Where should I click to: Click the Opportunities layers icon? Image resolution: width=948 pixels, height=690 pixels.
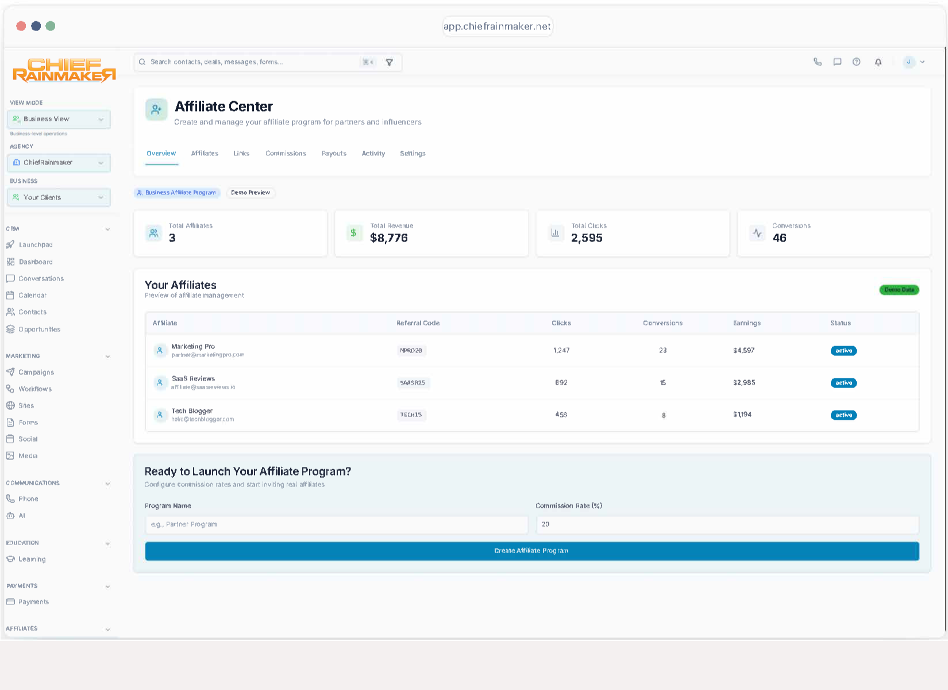(x=10, y=329)
